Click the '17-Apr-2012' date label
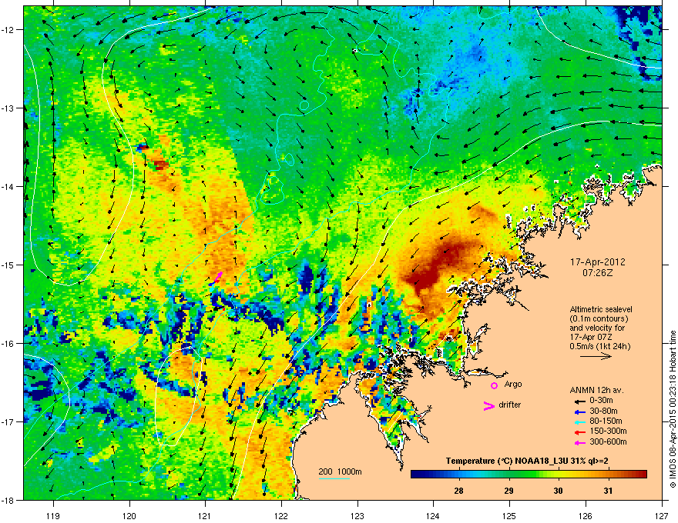 pyautogui.click(x=597, y=262)
